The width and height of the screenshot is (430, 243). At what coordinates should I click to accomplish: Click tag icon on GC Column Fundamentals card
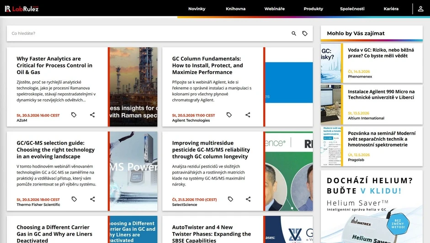pyautogui.click(x=229, y=115)
